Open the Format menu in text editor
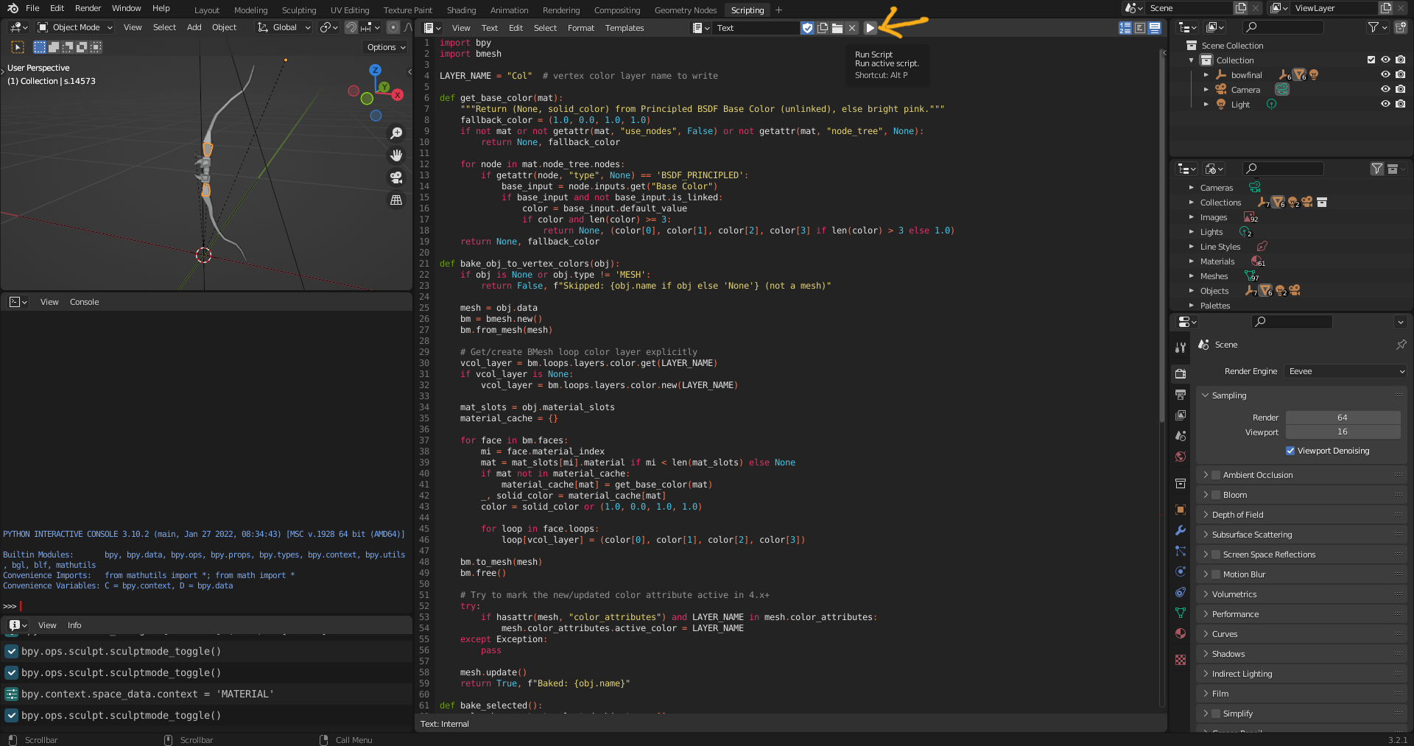The image size is (1414, 746). click(580, 28)
